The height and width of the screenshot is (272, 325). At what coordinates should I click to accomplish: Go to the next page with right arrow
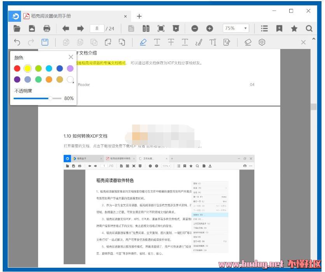(80, 28)
